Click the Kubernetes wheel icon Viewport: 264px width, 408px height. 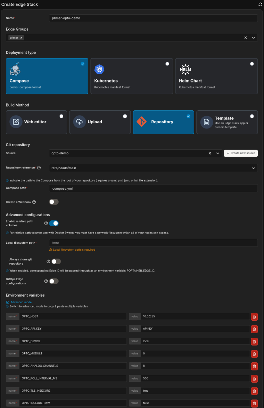click(99, 69)
